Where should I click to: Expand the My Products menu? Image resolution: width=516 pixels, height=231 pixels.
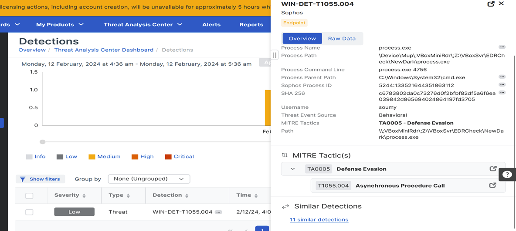tap(60, 25)
